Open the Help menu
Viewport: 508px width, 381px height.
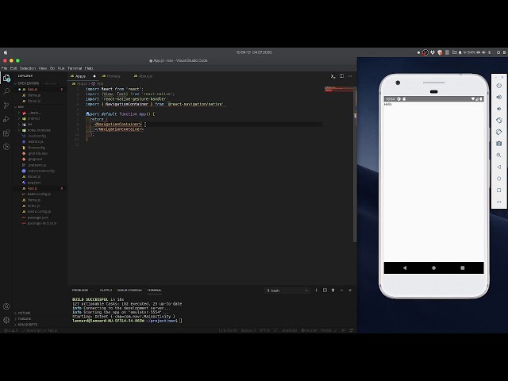pos(89,68)
